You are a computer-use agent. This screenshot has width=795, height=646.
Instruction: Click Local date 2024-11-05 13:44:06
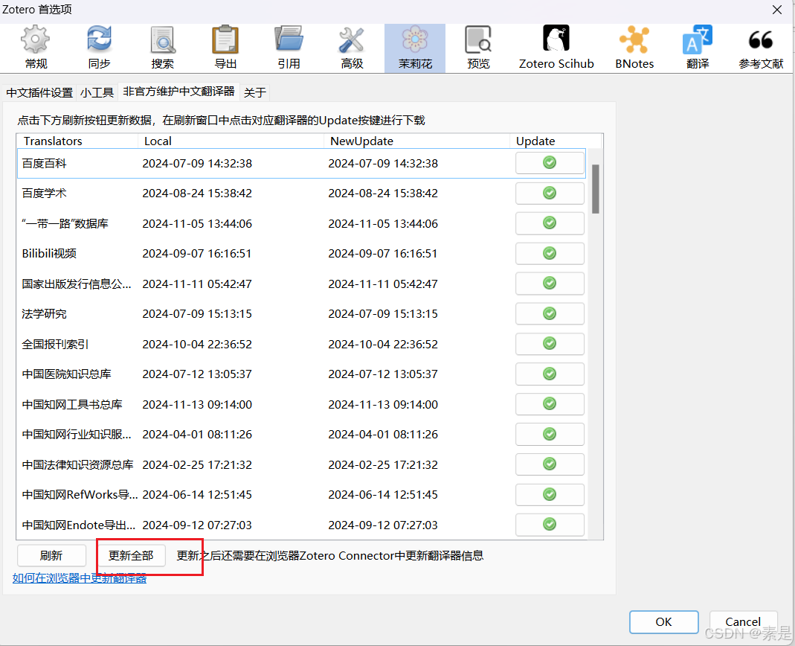[197, 224]
